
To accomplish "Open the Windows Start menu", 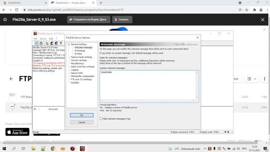I will coord(4,149).
